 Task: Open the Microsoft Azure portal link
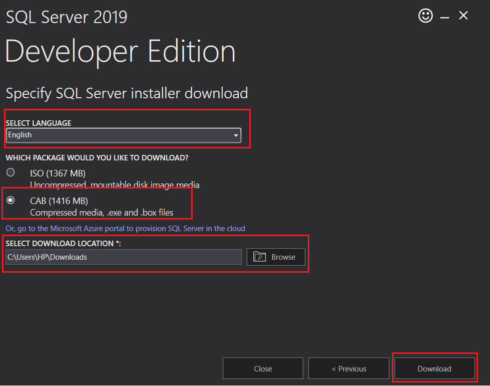[x=125, y=229]
